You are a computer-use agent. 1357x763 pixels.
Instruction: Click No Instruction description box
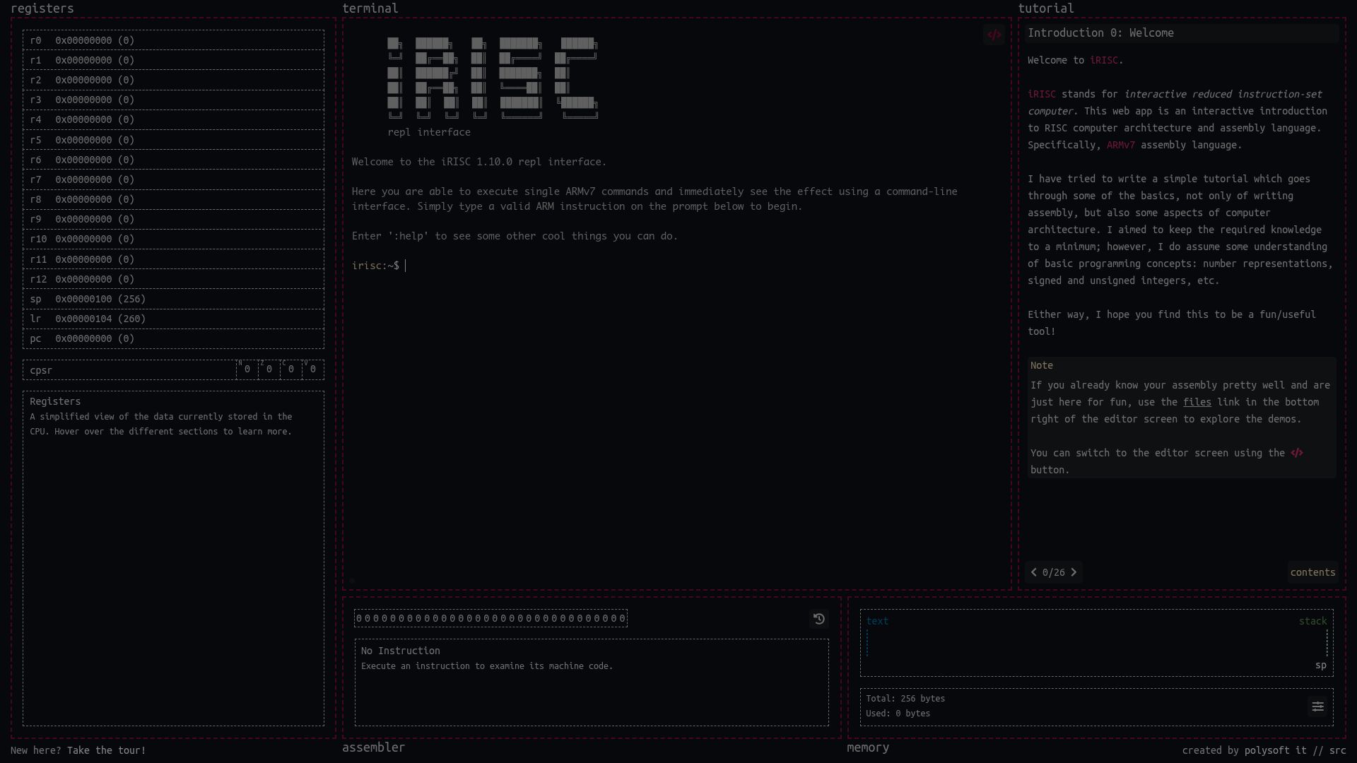[592, 682]
